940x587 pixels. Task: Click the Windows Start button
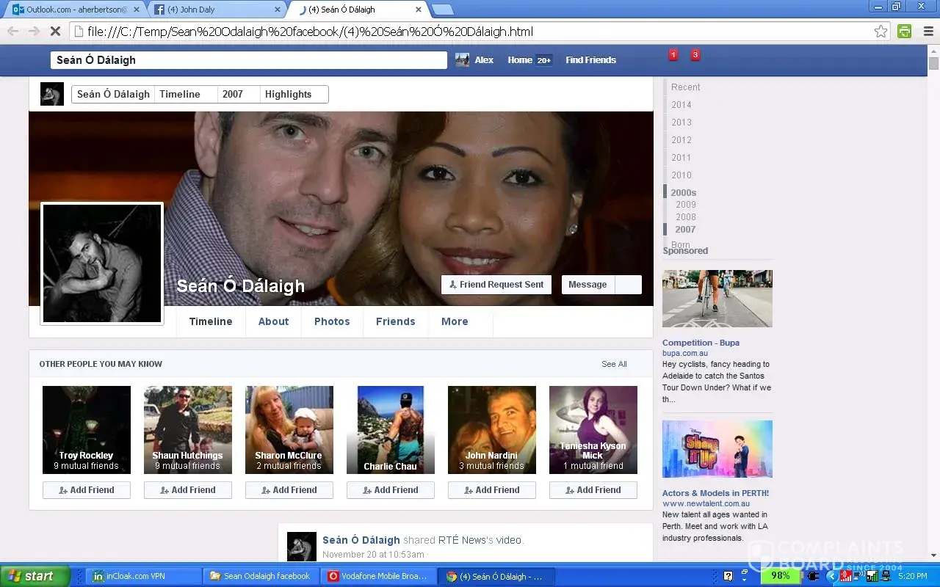point(35,576)
